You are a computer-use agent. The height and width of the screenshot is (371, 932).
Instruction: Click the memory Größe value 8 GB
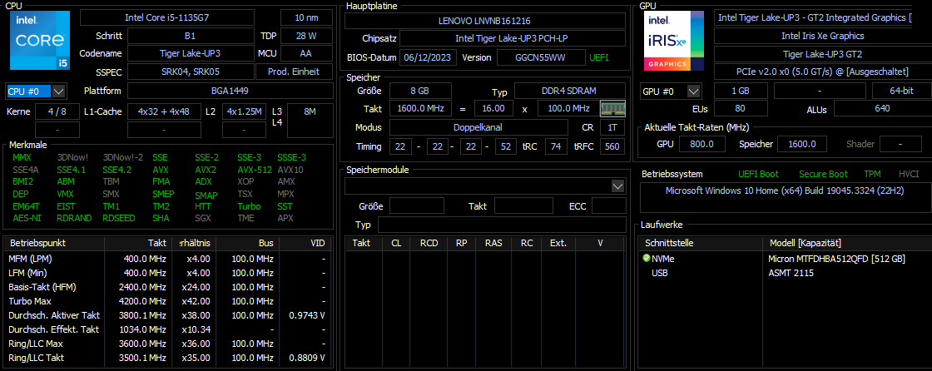[420, 91]
